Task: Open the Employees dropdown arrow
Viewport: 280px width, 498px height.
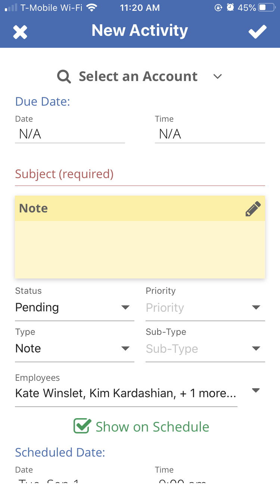Action: [256, 390]
